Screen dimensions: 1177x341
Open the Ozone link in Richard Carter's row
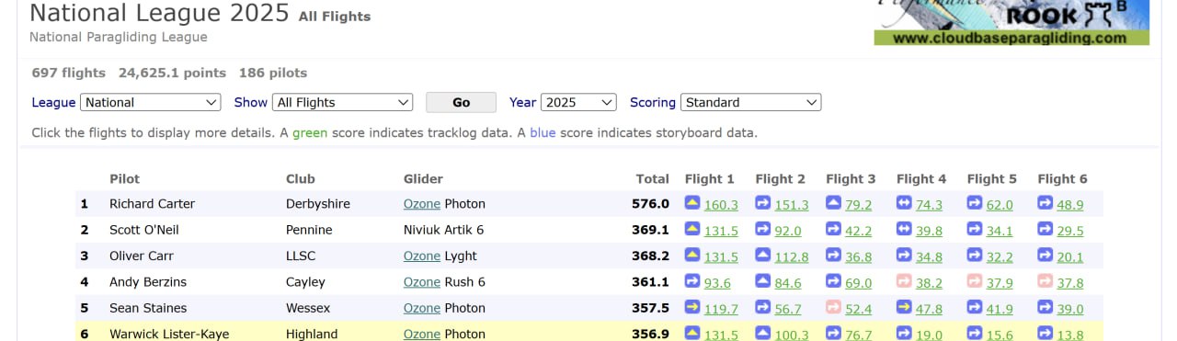[x=422, y=204]
